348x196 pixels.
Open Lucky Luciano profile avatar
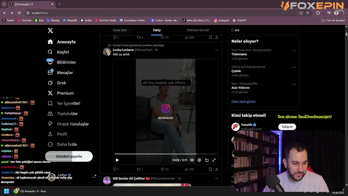pos(107,52)
